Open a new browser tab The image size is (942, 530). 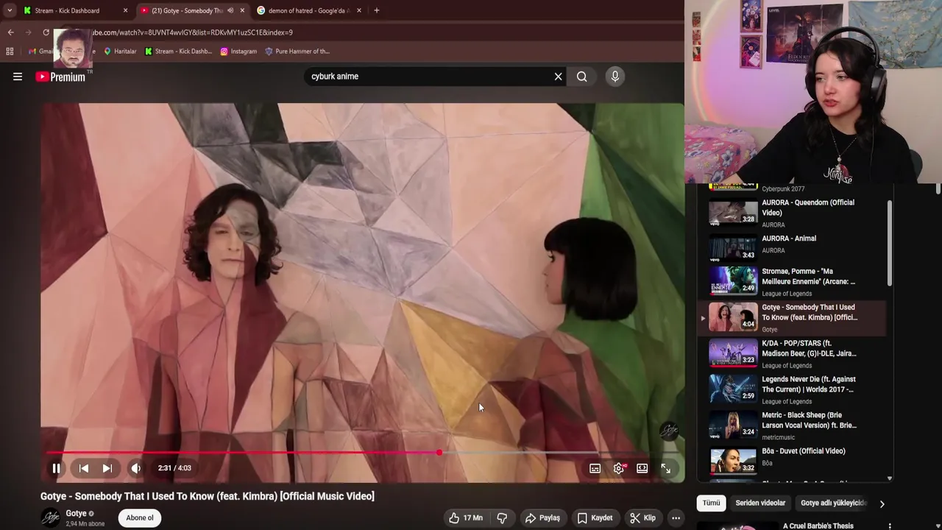pyautogui.click(x=377, y=10)
